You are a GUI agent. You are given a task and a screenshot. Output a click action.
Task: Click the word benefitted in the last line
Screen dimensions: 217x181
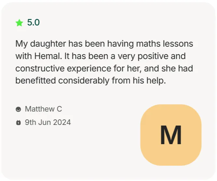click(x=35, y=81)
